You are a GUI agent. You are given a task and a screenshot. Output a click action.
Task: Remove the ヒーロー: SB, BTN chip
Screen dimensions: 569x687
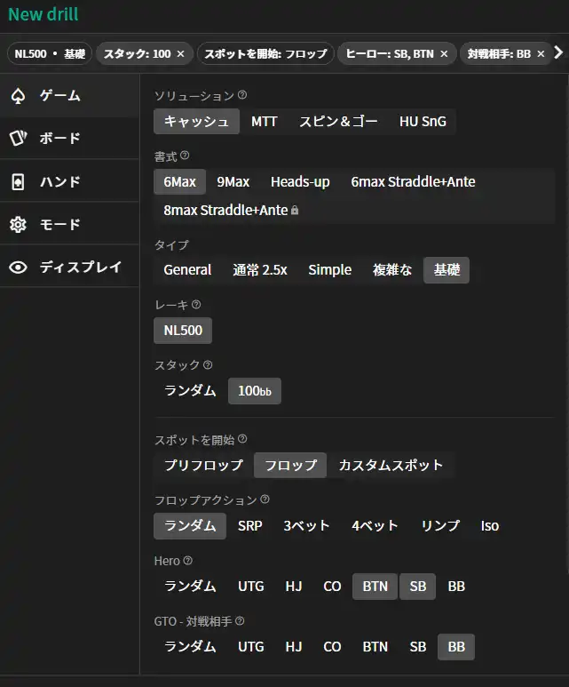click(443, 54)
